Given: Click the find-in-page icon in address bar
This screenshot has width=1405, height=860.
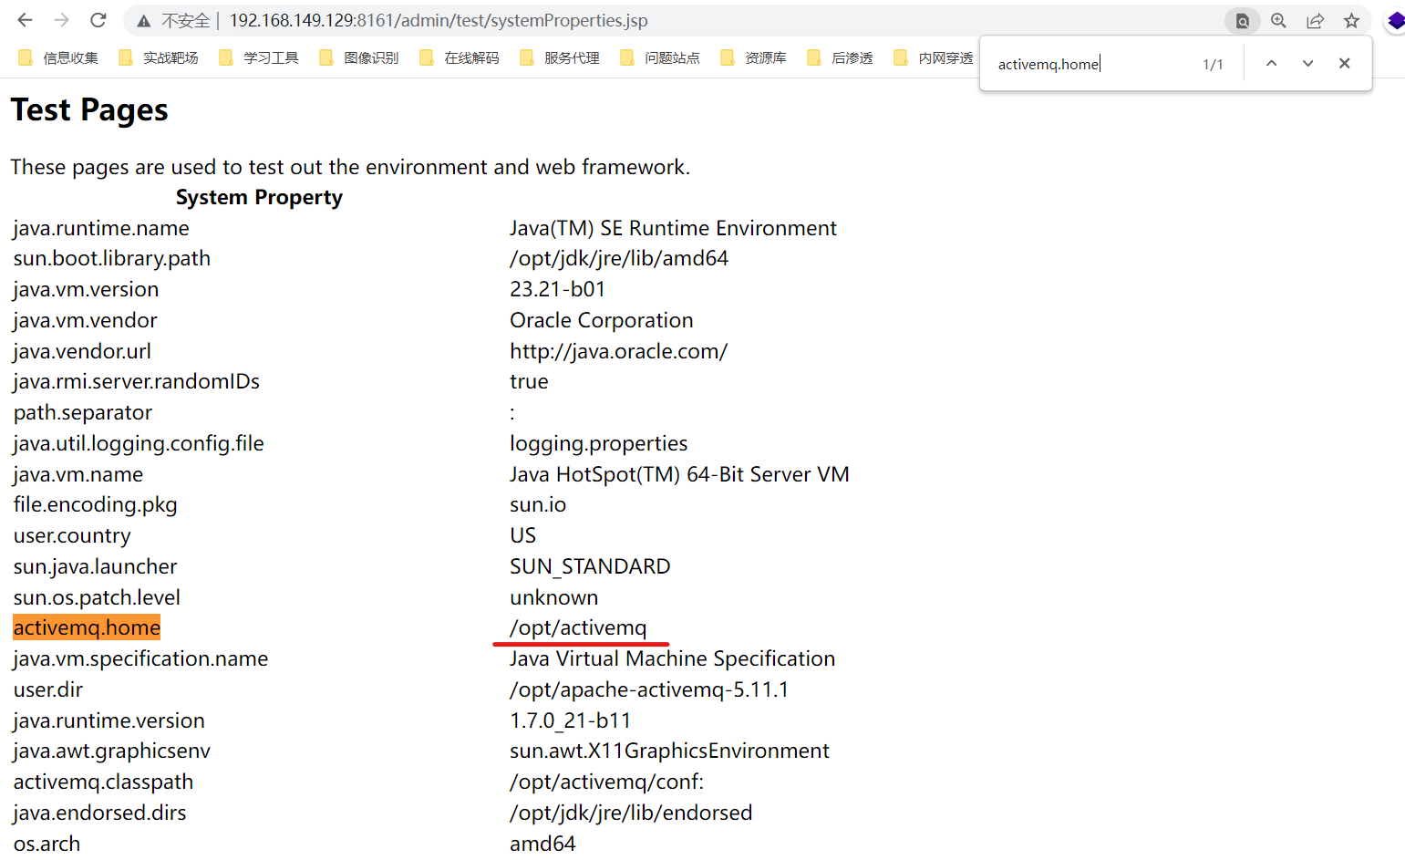Looking at the screenshot, I should pyautogui.click(x=1242, y=20).
